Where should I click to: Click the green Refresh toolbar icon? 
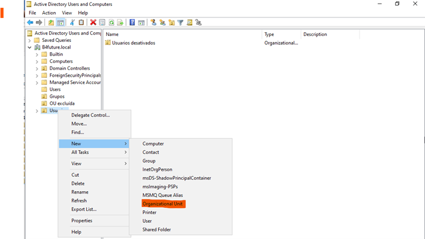(x=111, y=23)
